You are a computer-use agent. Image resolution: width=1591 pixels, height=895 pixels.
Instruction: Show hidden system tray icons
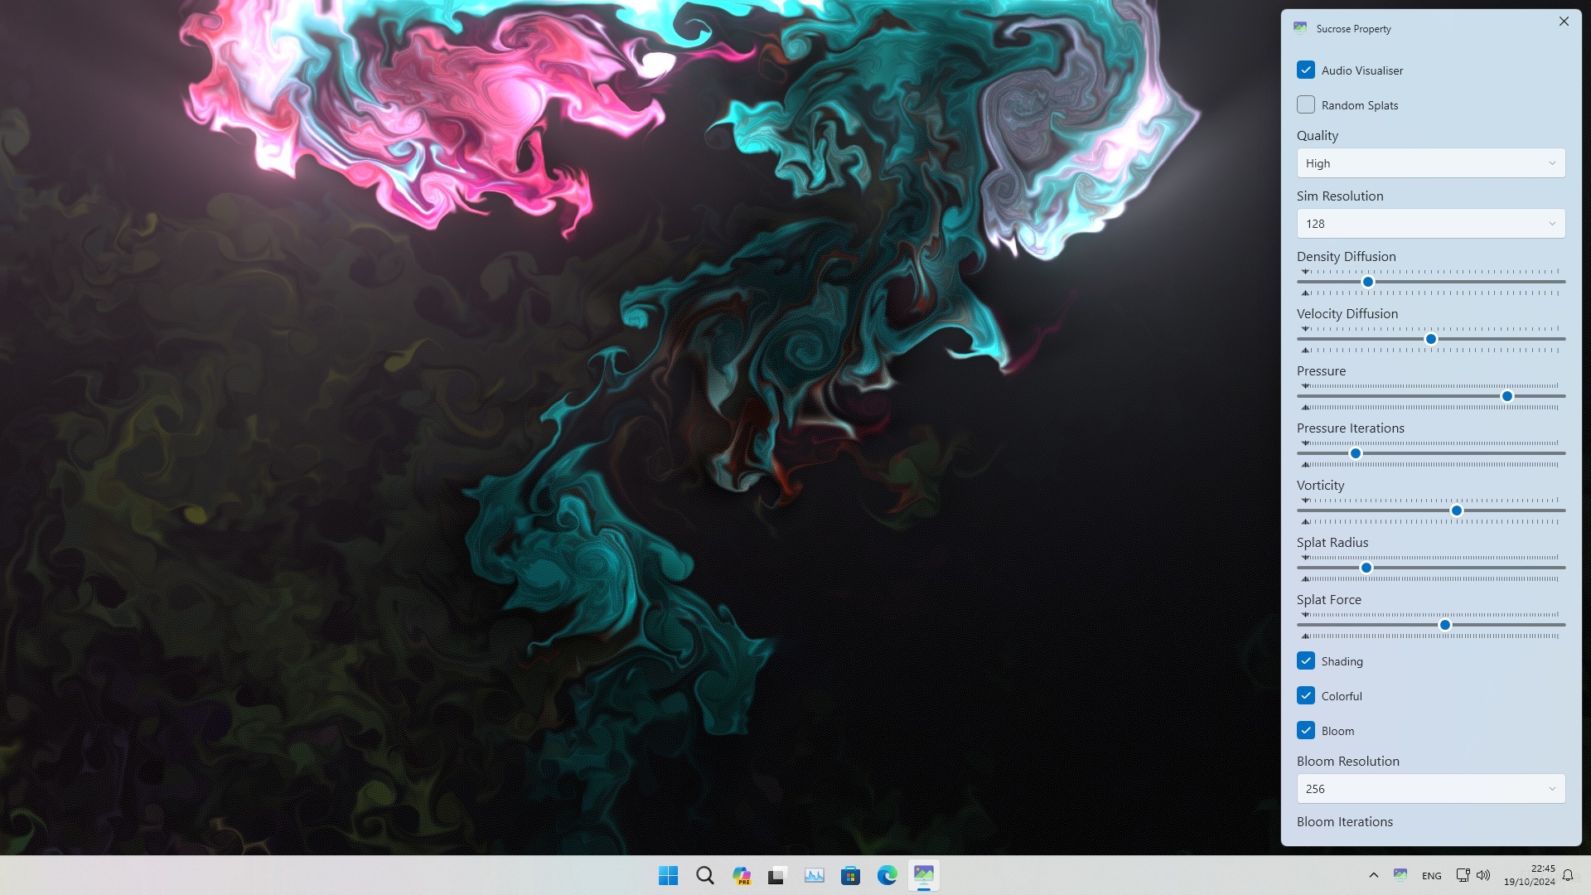coord(1373,875)
